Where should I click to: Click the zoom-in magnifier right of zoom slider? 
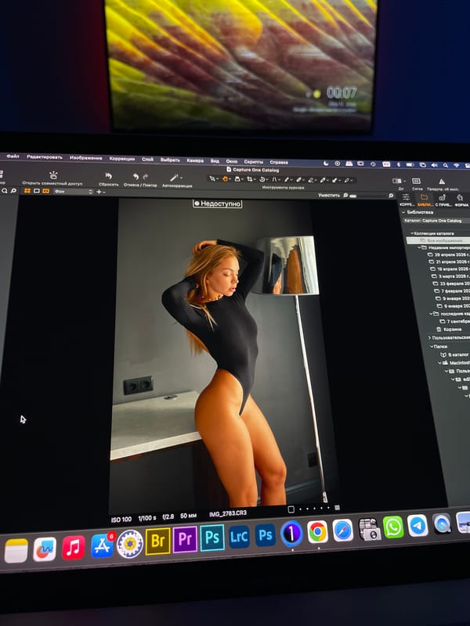coord(391,196)
